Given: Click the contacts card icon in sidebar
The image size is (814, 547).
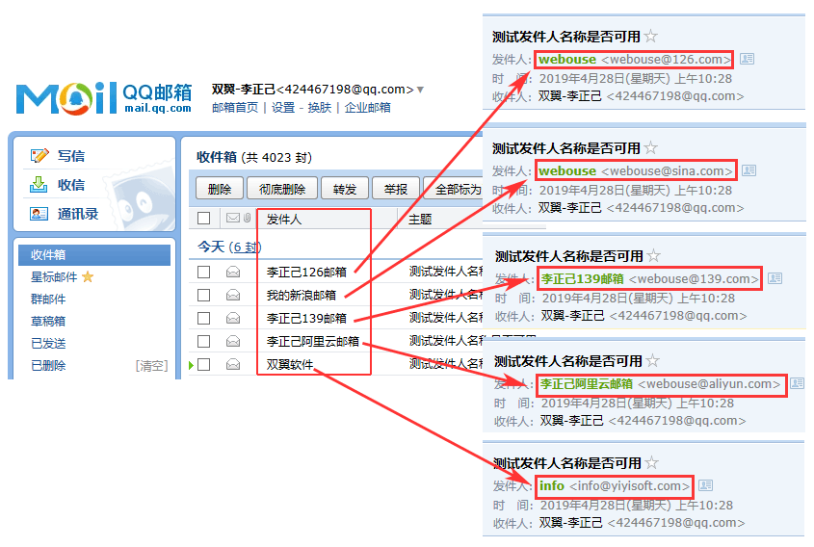Looking at the screenshot, I should (39, 213).
